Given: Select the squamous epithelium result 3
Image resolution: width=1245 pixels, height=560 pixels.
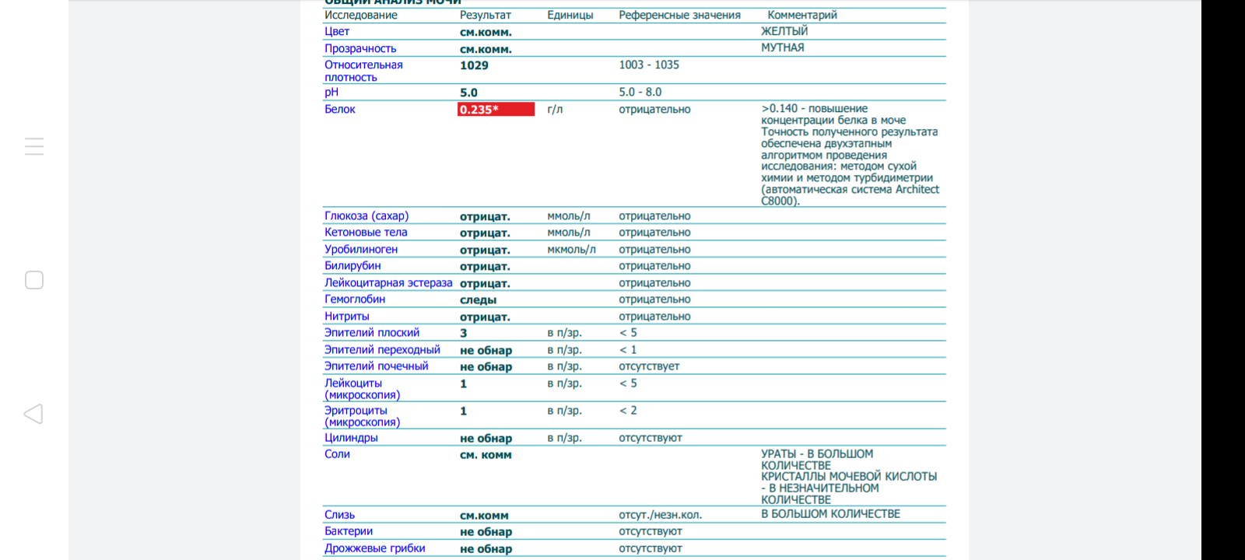Looking at the screenshot, I should click(x=464, y=334).
